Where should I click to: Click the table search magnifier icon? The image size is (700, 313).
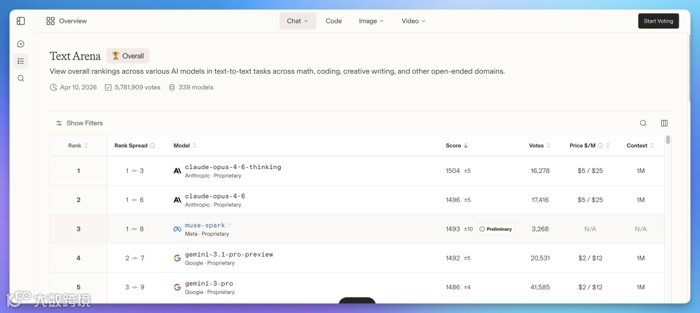point(644,123)
